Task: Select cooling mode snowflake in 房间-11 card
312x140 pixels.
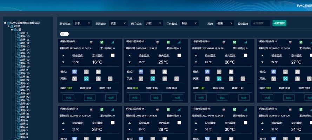Action: pos(207,72)
